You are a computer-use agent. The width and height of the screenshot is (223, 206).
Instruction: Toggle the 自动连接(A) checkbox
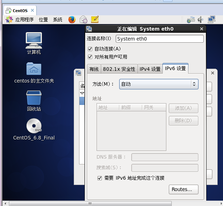coord(90,49)
